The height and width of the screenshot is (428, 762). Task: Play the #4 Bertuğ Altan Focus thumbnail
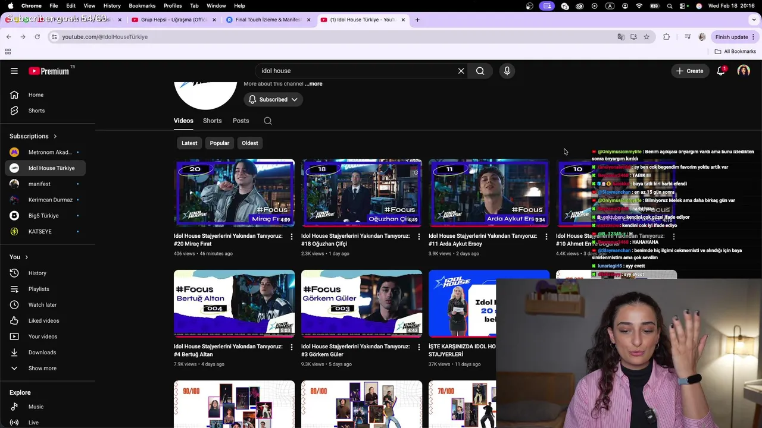(x=234, y=304)
